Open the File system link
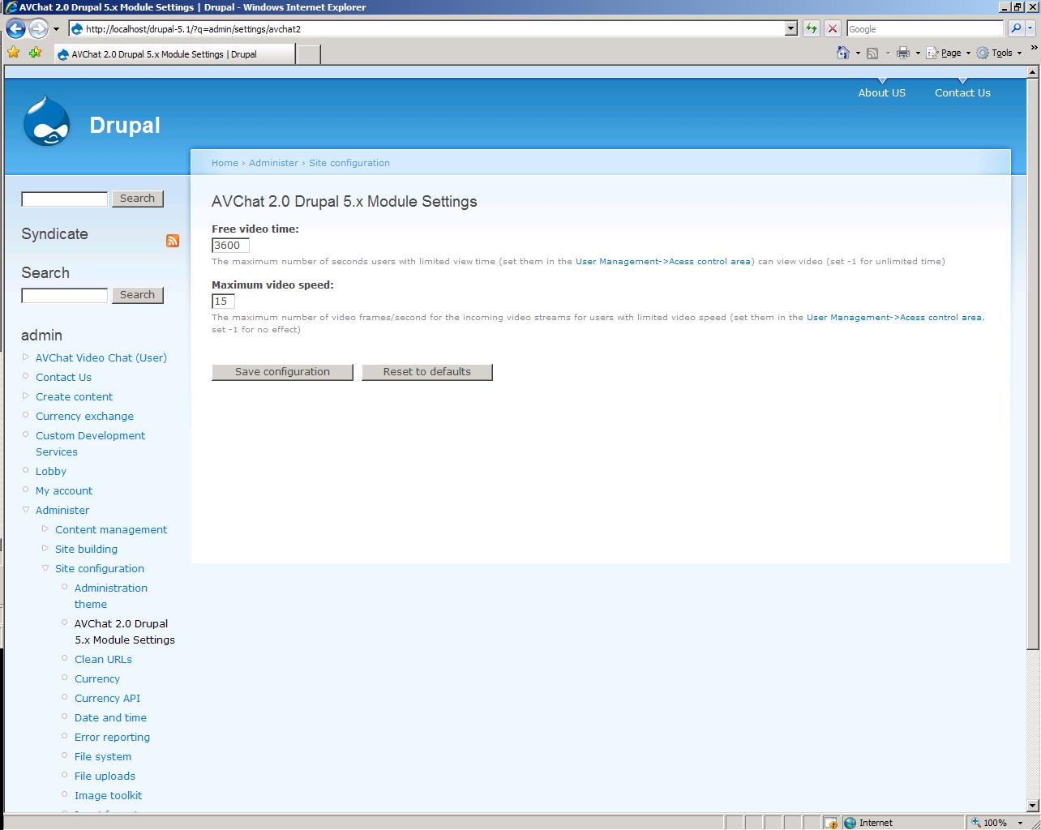 103,756
